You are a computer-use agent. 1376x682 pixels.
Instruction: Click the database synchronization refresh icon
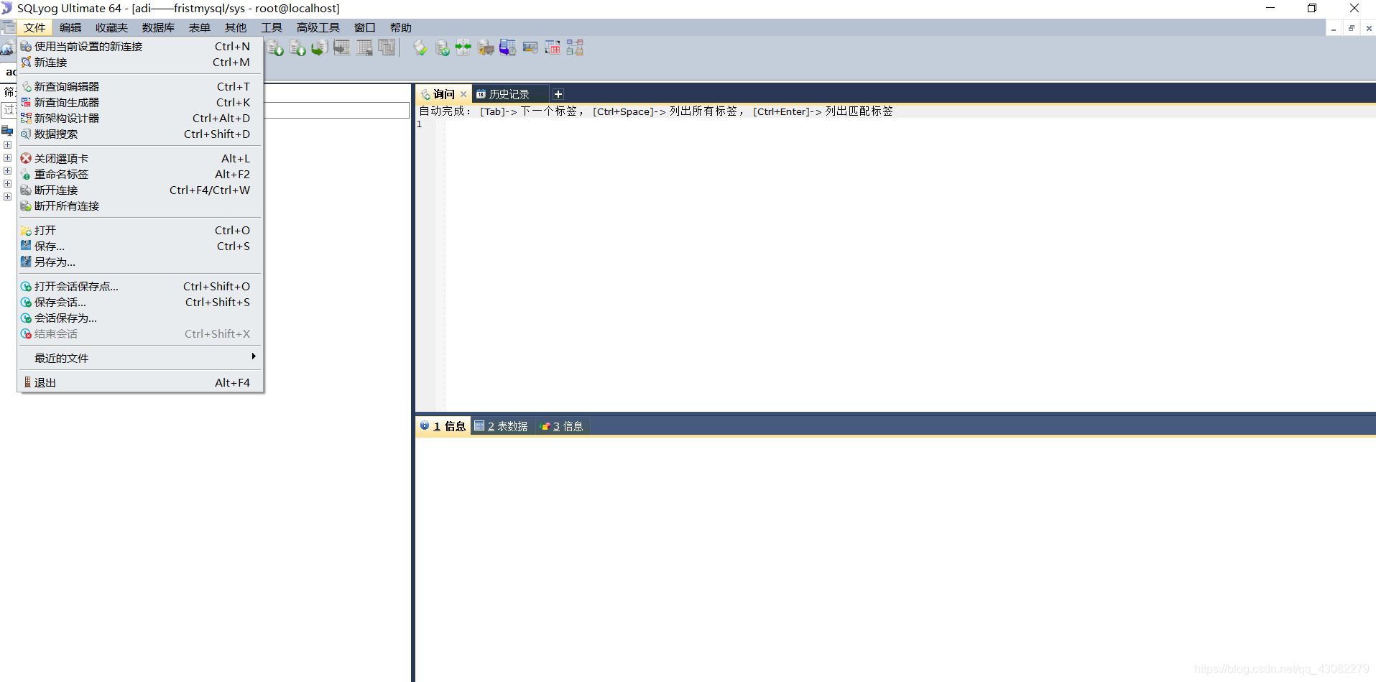(442, 48)
